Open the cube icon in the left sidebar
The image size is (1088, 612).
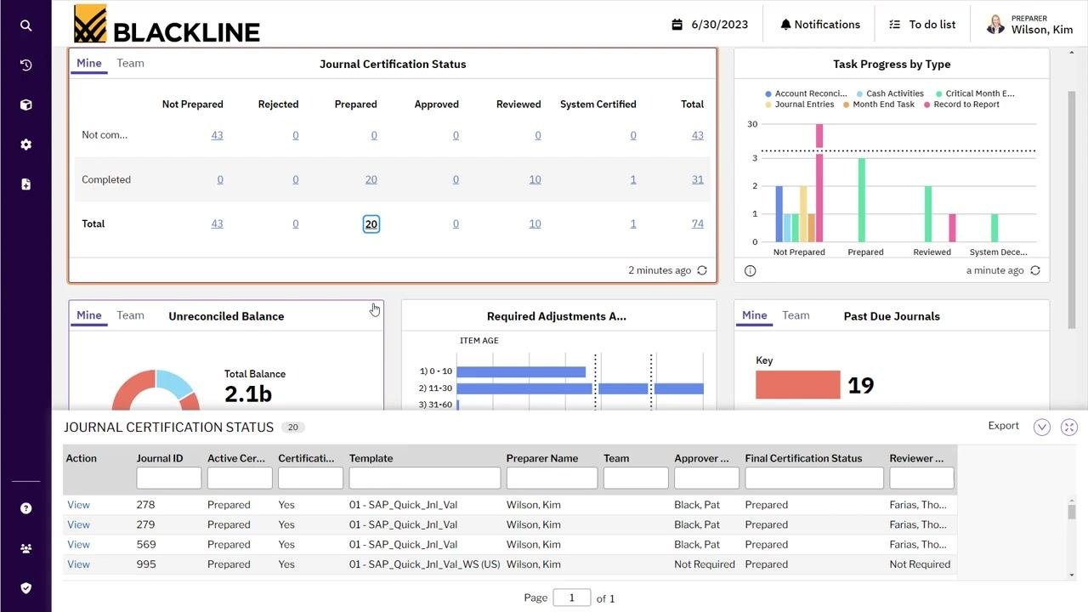pyautogui.click(x=25, y=105)
